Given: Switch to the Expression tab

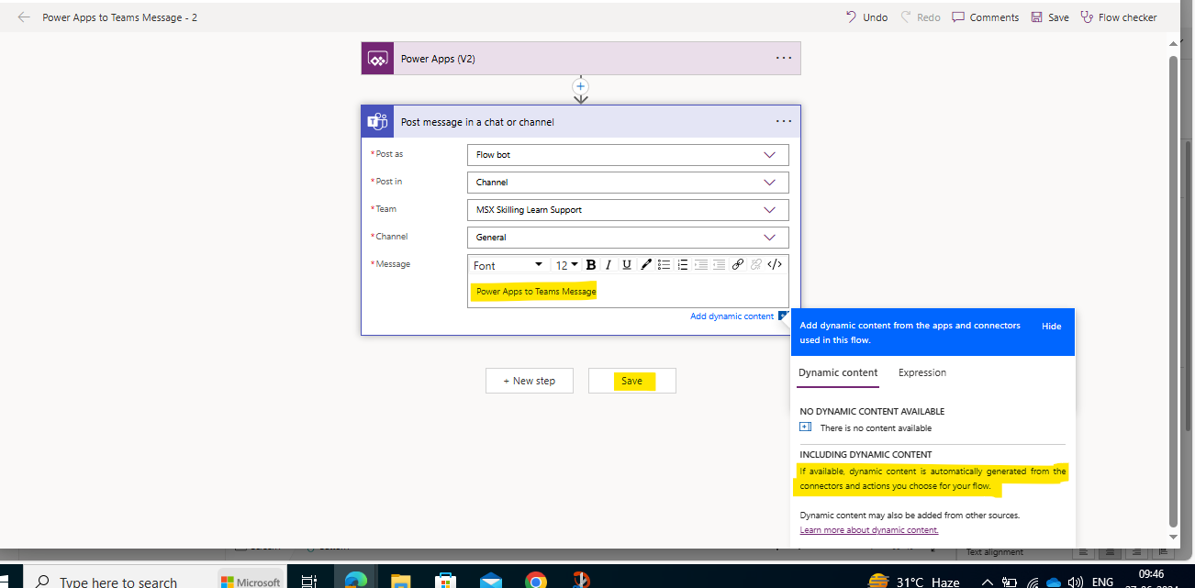Looking at the screenshot, I should tap(922, 372).
